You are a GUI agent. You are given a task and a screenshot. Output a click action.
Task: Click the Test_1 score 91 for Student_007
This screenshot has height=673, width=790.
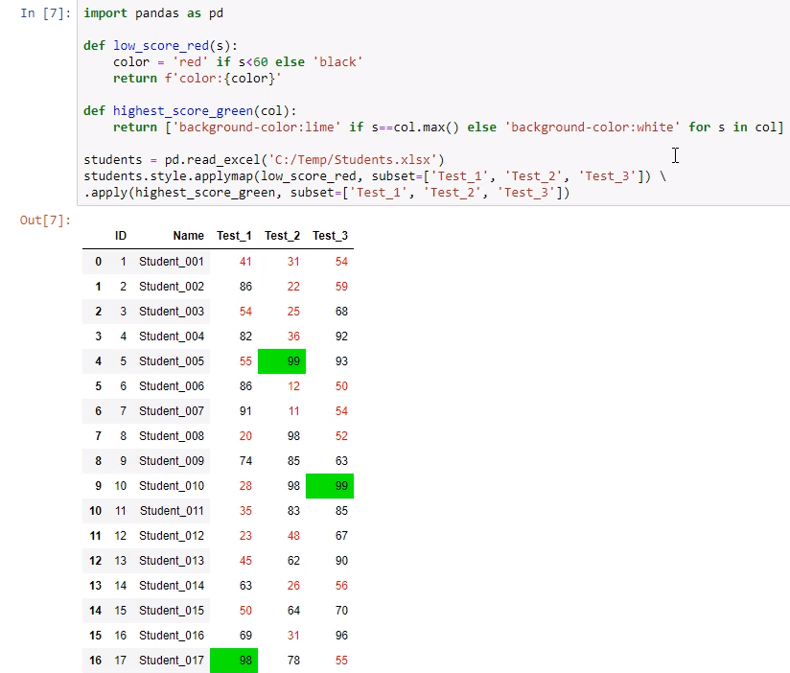(245, 411)
